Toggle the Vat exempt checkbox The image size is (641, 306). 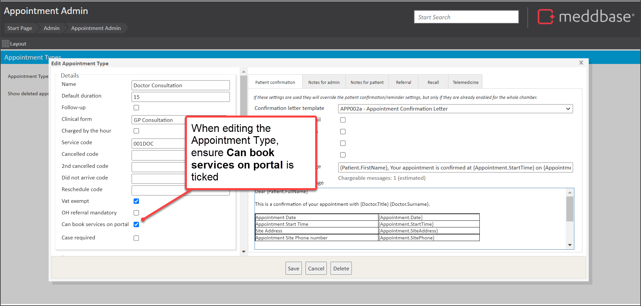136,201
